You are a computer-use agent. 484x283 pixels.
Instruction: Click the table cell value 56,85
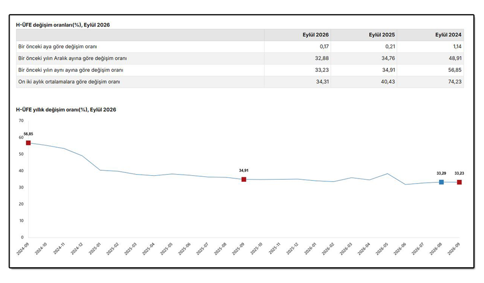pos(455,70)
